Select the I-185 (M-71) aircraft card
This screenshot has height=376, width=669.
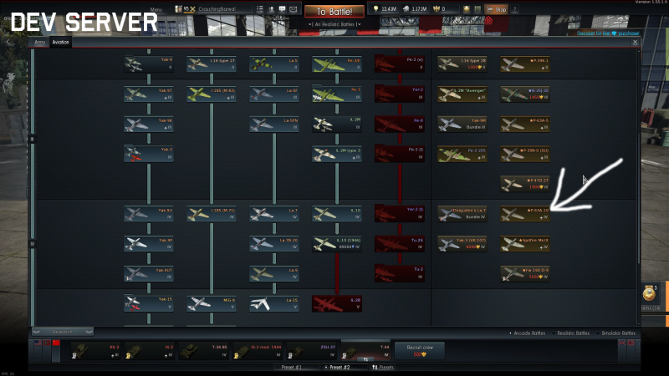[x=212, y=214]
